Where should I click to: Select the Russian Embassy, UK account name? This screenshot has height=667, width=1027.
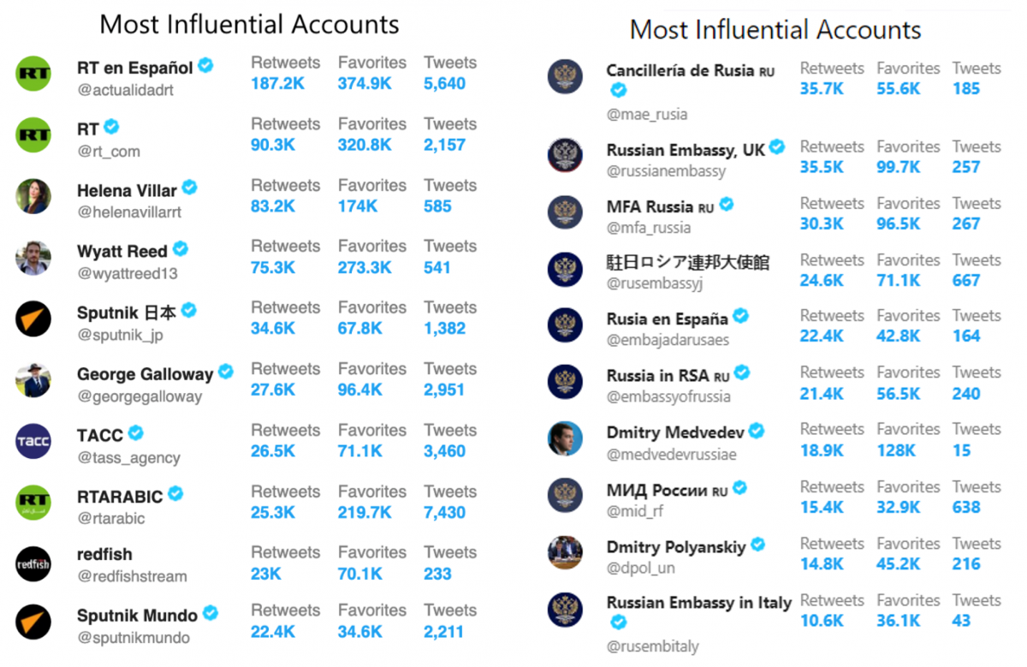[686, 150]
